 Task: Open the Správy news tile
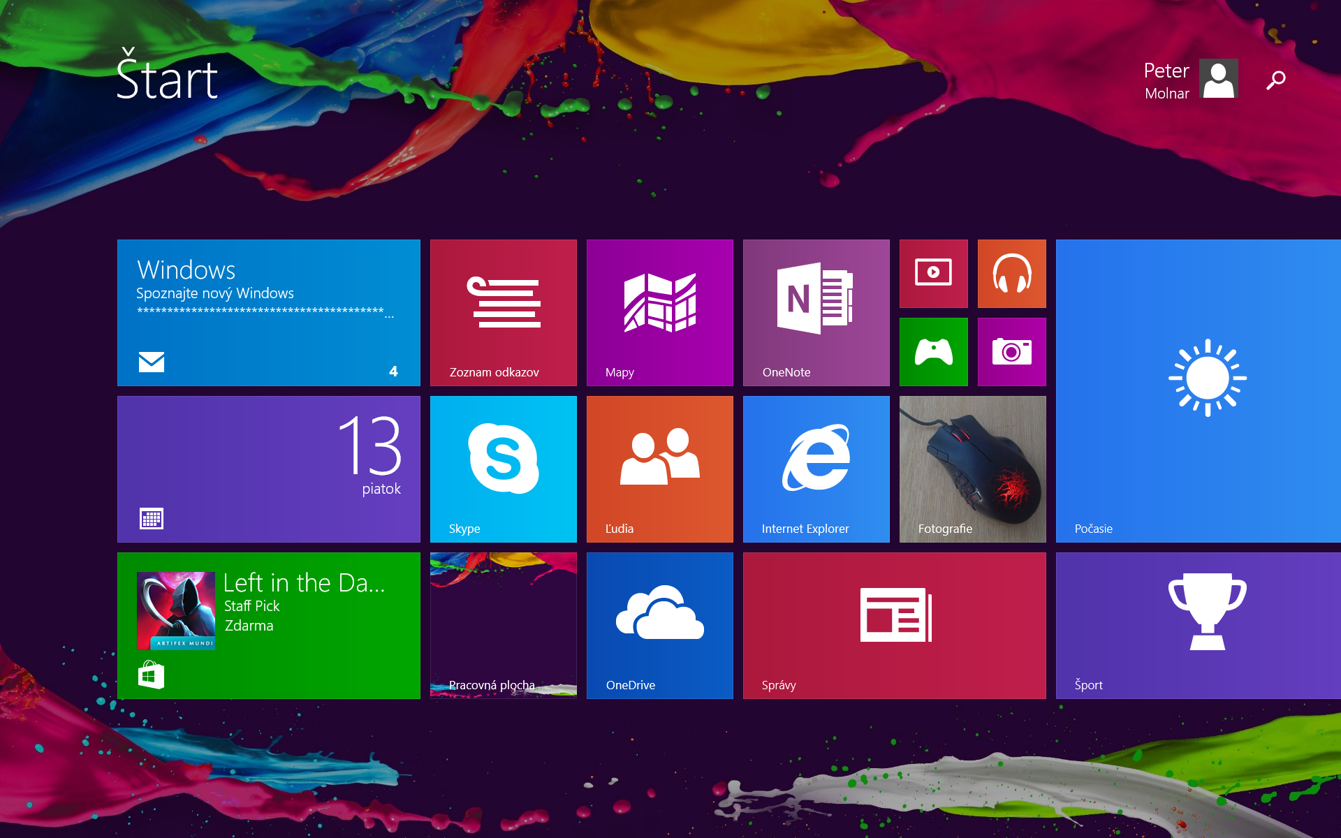(895, 626)
